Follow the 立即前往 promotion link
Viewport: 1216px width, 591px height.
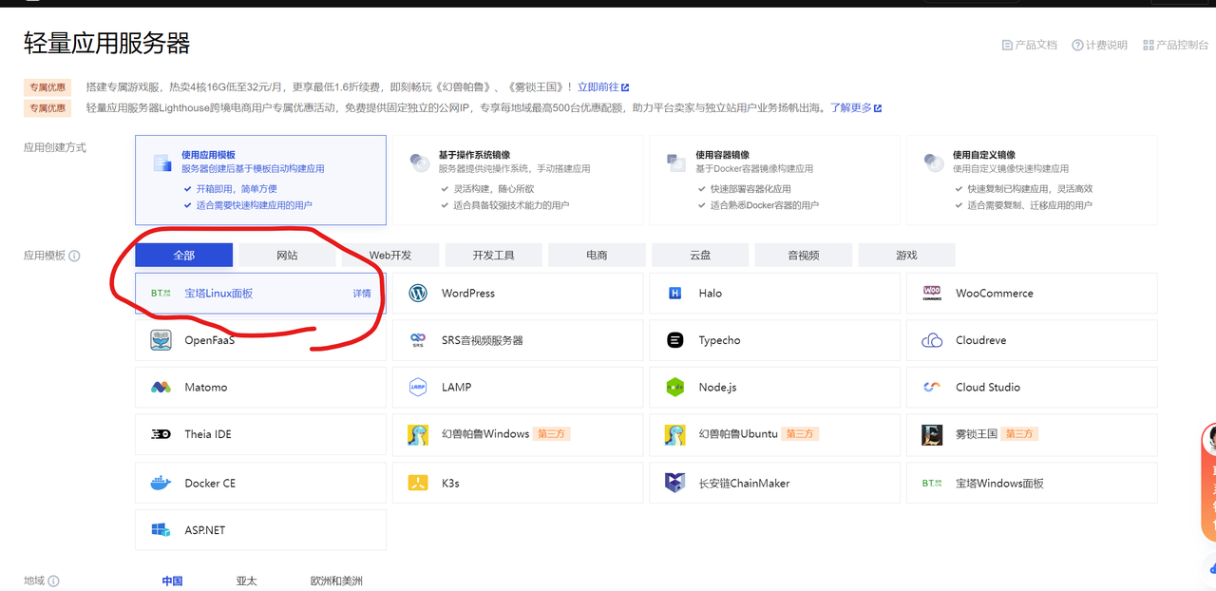[x=603, y=87]
